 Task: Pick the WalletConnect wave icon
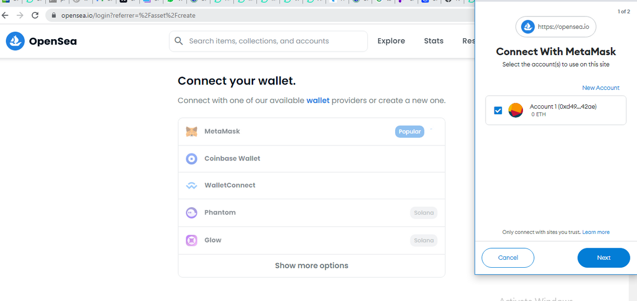[192, 186]
